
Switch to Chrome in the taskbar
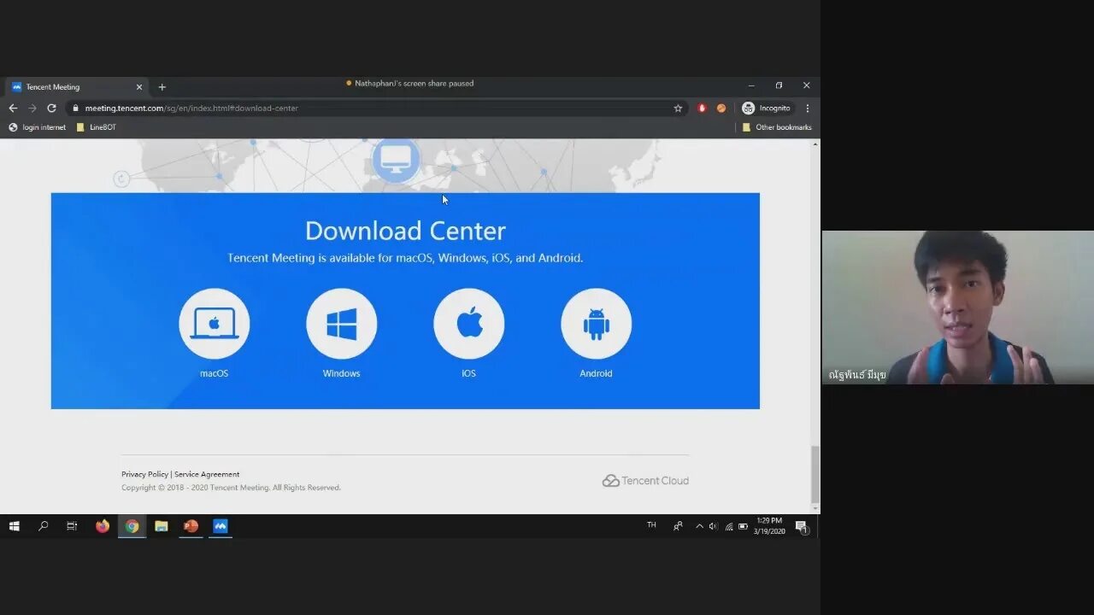[x=132, y=526]
